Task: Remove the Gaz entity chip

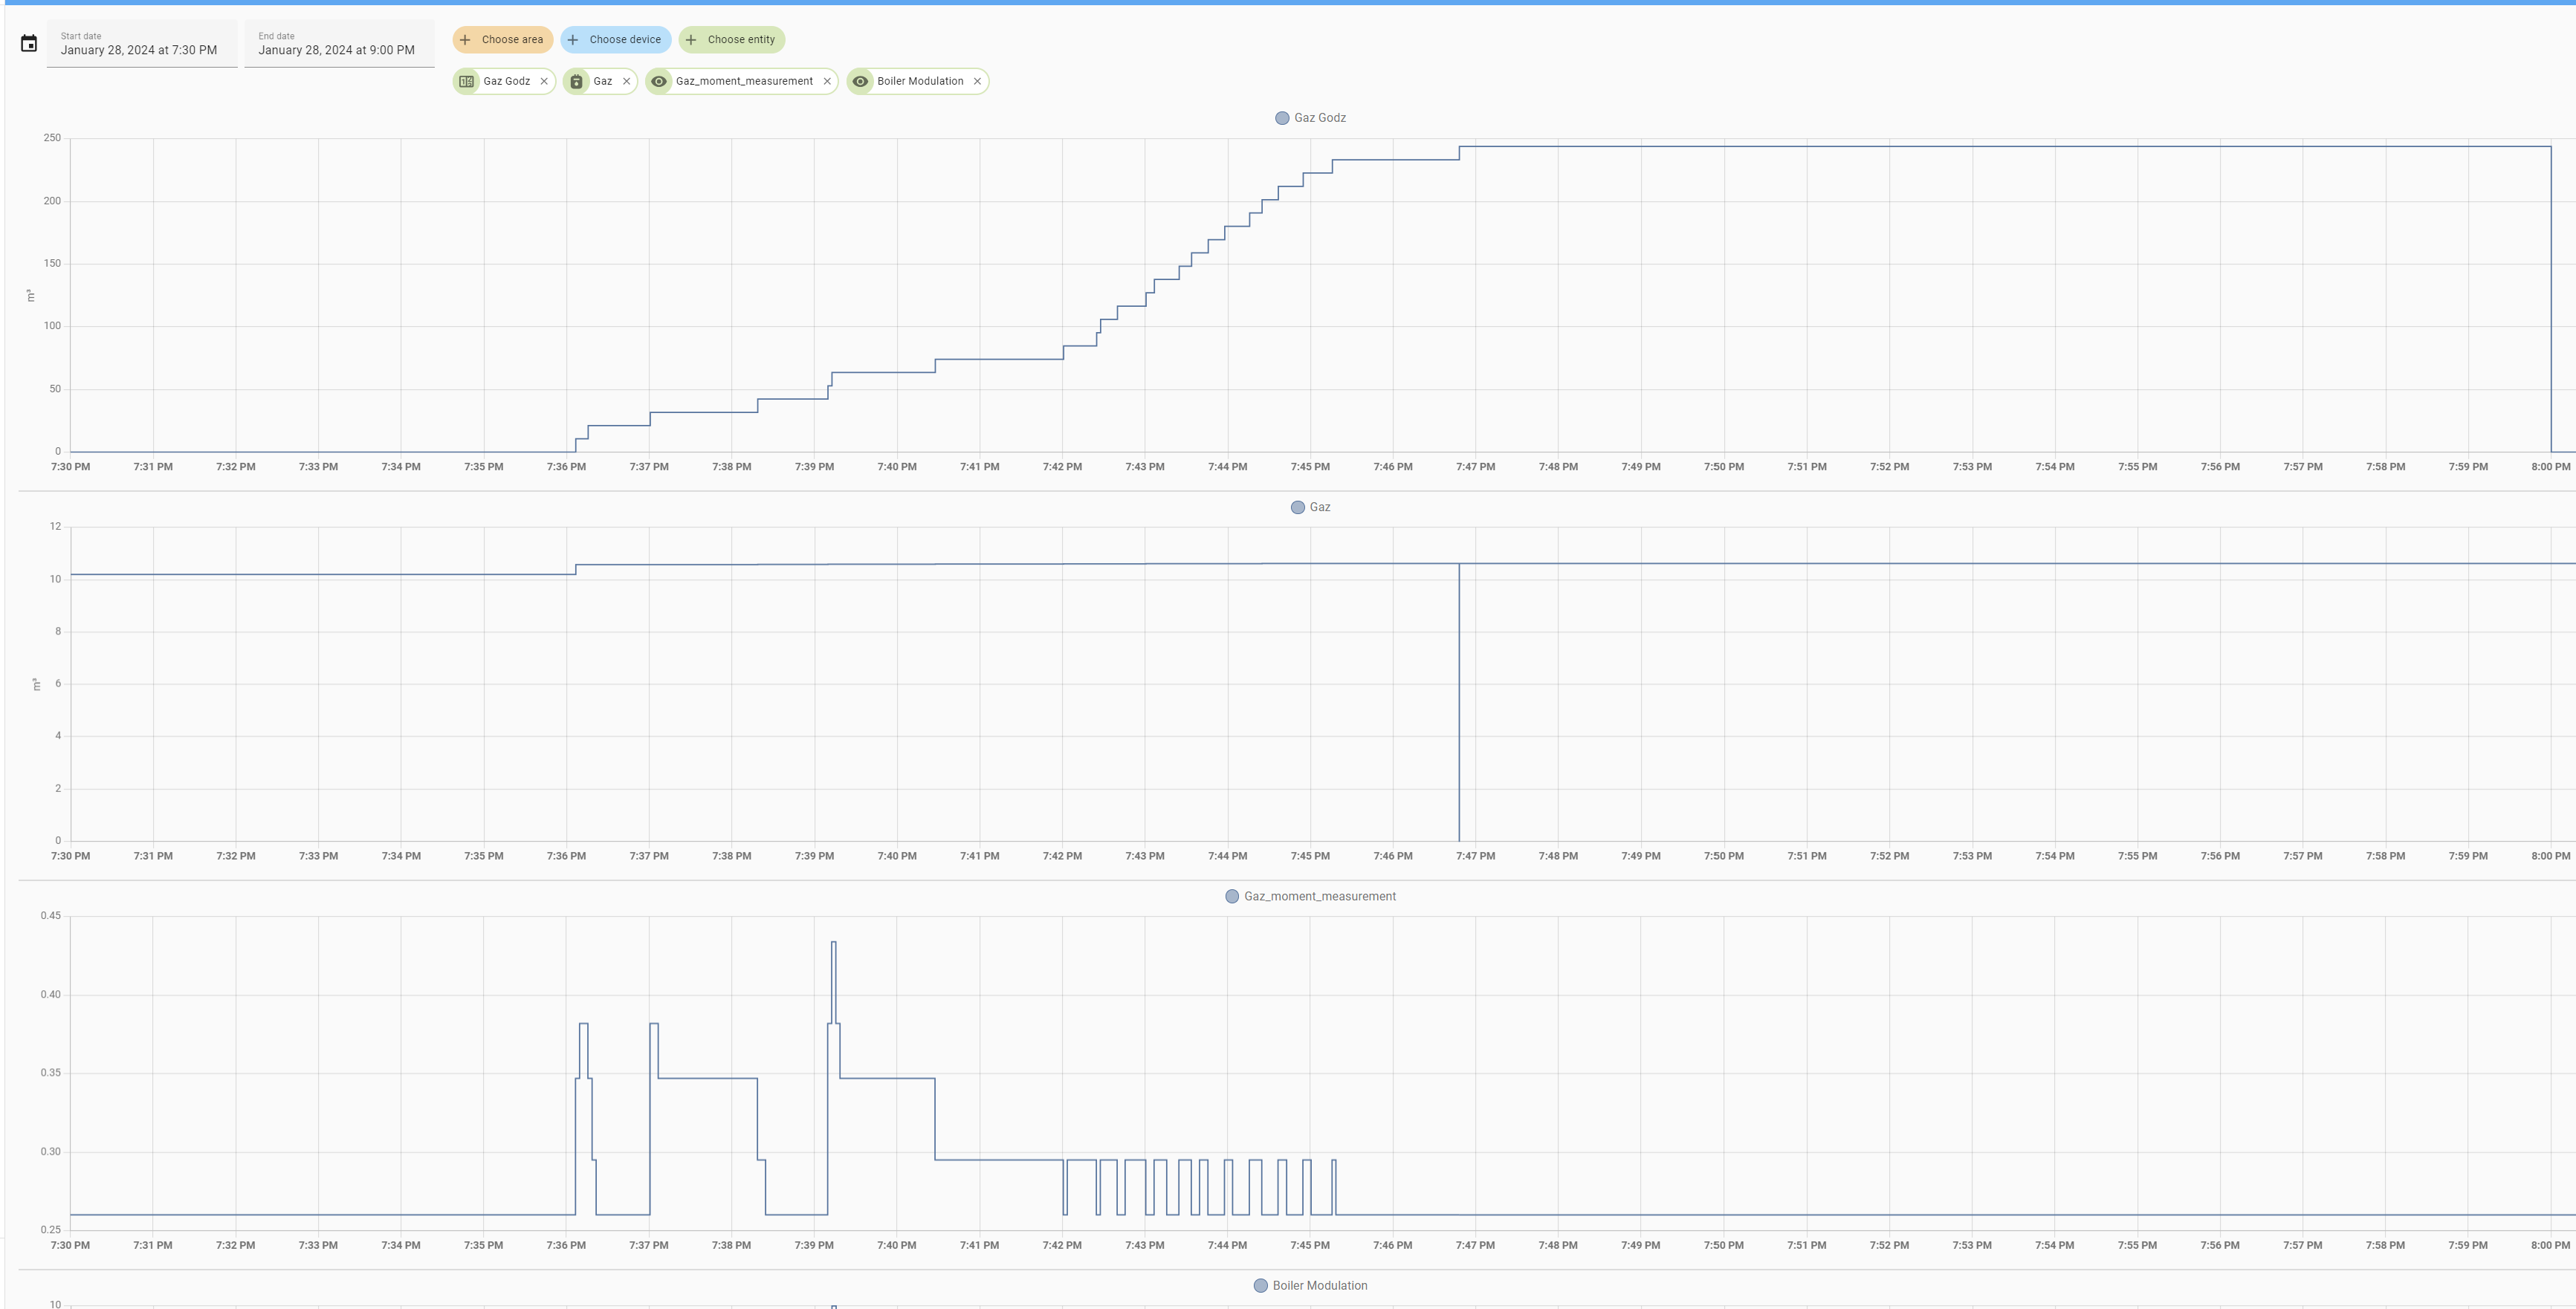Action: tap(627, 81)
